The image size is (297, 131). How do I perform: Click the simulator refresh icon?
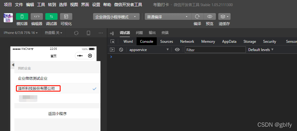[76, 33]
